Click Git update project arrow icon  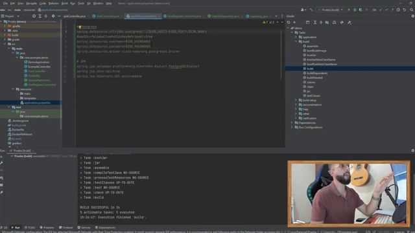(x=381, y=10)
